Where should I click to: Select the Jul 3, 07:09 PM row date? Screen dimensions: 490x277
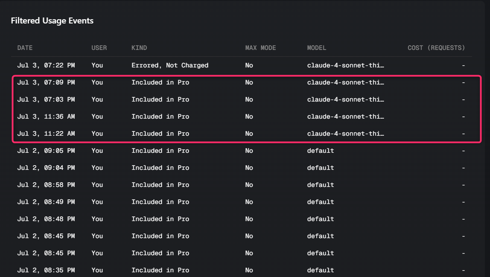(46, 82)
